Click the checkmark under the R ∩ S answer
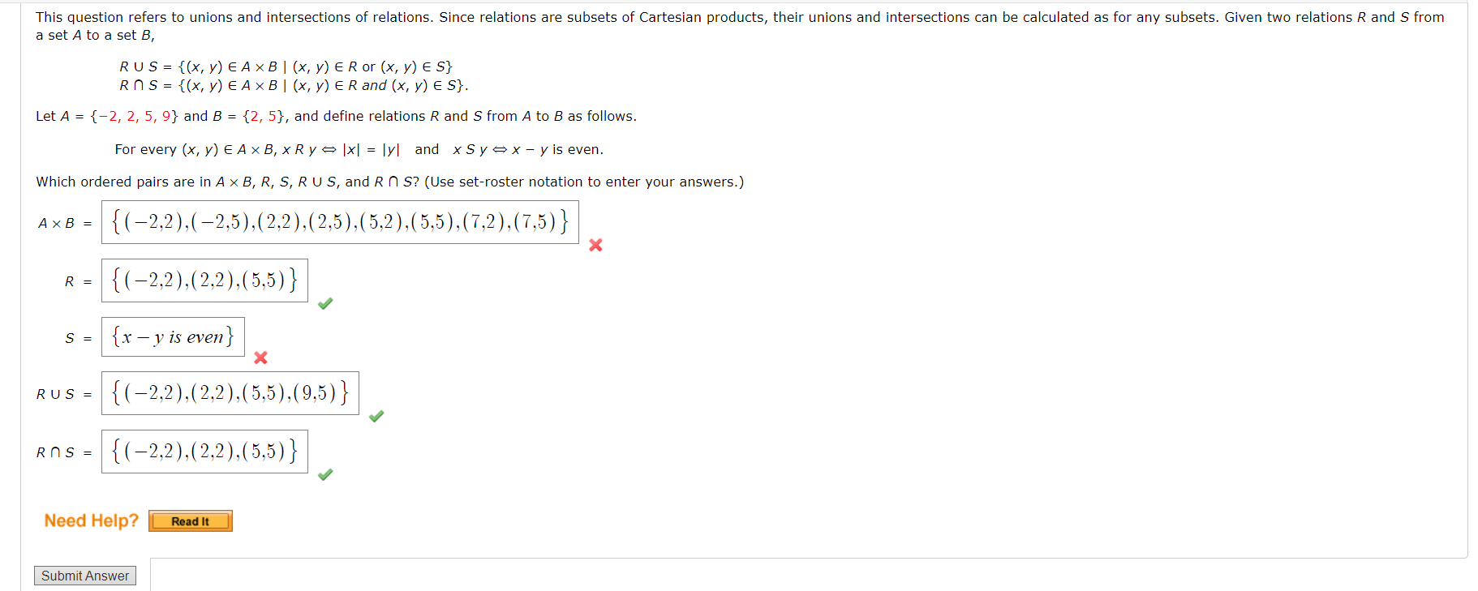This screenshot has height=591, width=1478. pyautogui.click(x=325, y=475)
